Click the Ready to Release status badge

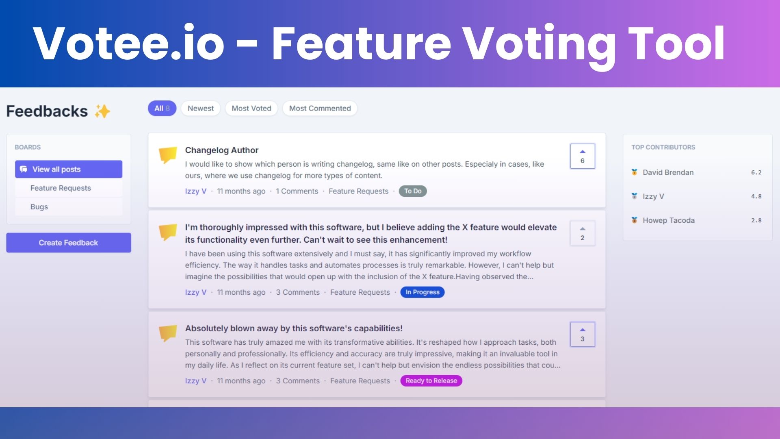(x=431, y=380)
